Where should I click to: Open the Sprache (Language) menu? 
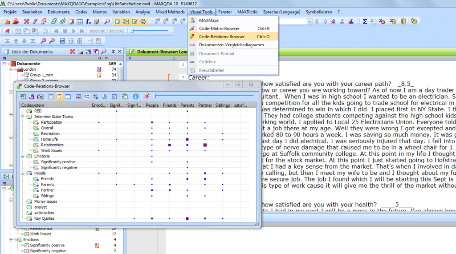281,12
